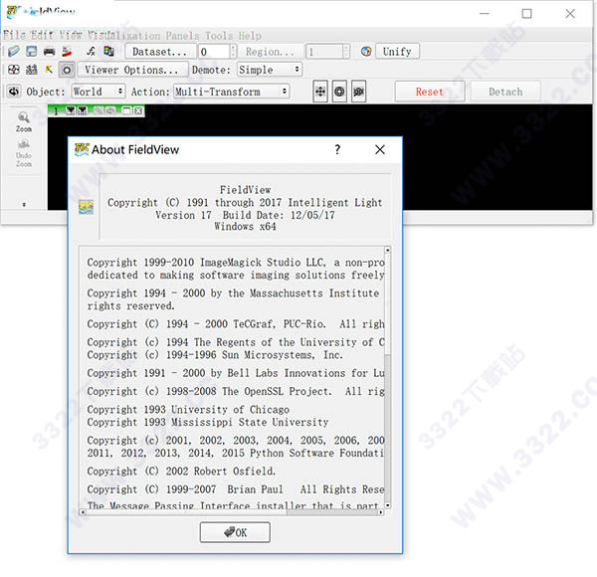The width and height of the screenshot is (597, 577).
Task: Click the save (floppy disk) toolbar icon
Action: pos(31,51)
